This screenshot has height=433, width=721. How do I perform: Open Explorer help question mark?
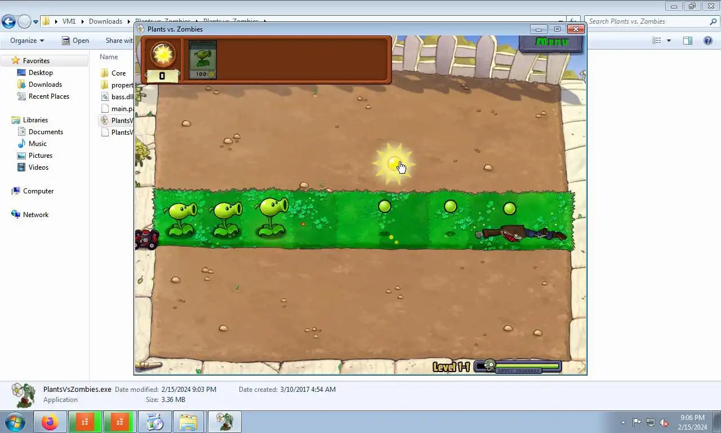point(708,41)
